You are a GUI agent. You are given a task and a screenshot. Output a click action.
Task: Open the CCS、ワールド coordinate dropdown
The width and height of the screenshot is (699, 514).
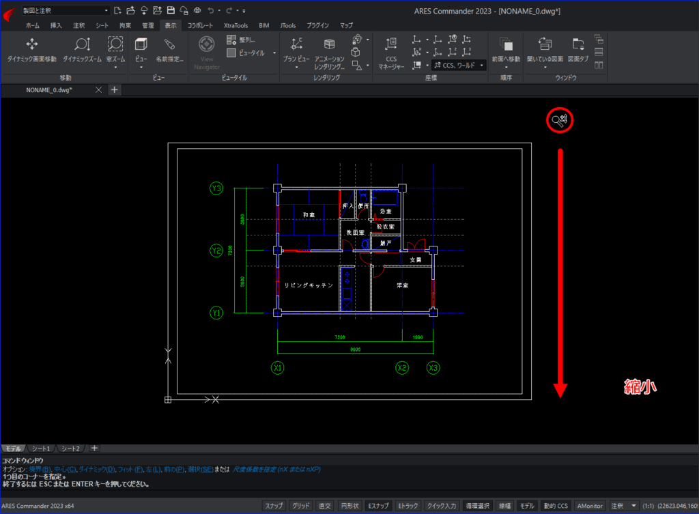(x=459, y=65)
